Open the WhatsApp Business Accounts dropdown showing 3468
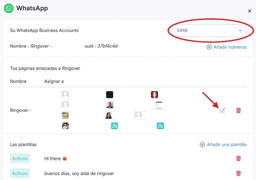The image size is (256, 180). (209, 30)
